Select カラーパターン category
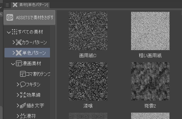Image resolution: width=182 pixels, height=119 pixels. point(34,42)
